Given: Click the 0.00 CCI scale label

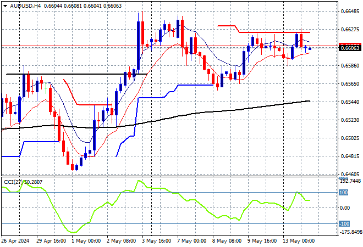Looking at the screenshot, I should (x=345, y=208).
